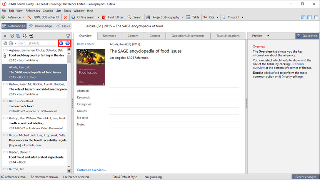Open the Tasks & locations tab
This screenshot has width=320, height=180.
pyautogui.click(x=228, y=36)
